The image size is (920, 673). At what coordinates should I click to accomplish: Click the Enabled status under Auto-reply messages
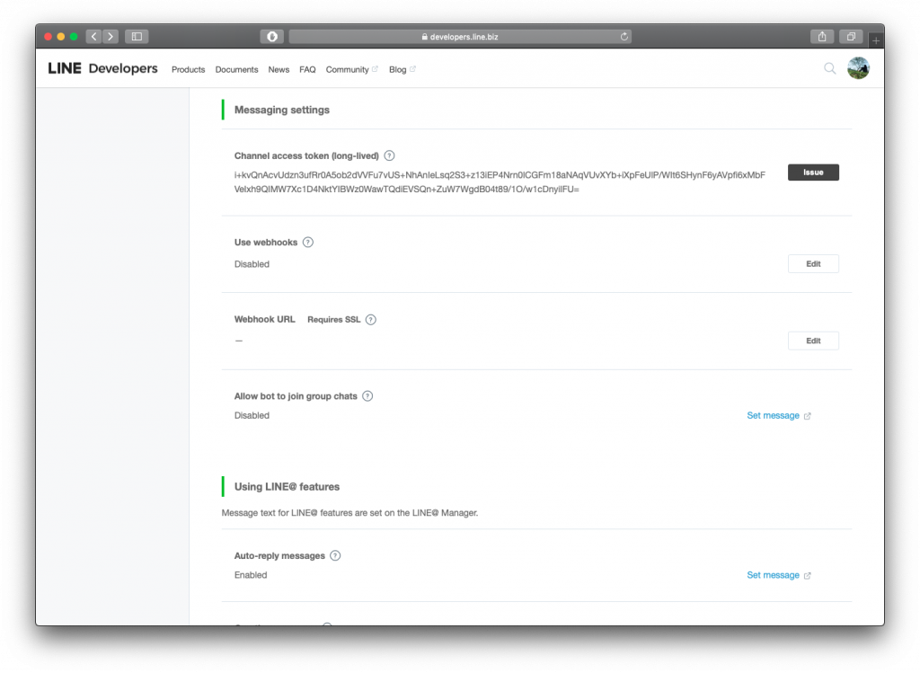click(x=251, y=575)
